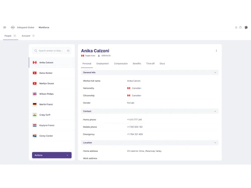251x188 pixels.
Task: Click the Home address value
Action: [144, 151]
